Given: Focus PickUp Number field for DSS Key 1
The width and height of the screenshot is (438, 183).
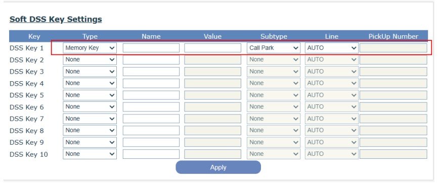Looking at the screenshot, I should point(393,48).
